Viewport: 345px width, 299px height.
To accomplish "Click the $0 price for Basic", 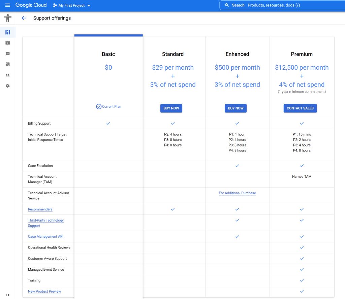I will (x=108, y=67).
